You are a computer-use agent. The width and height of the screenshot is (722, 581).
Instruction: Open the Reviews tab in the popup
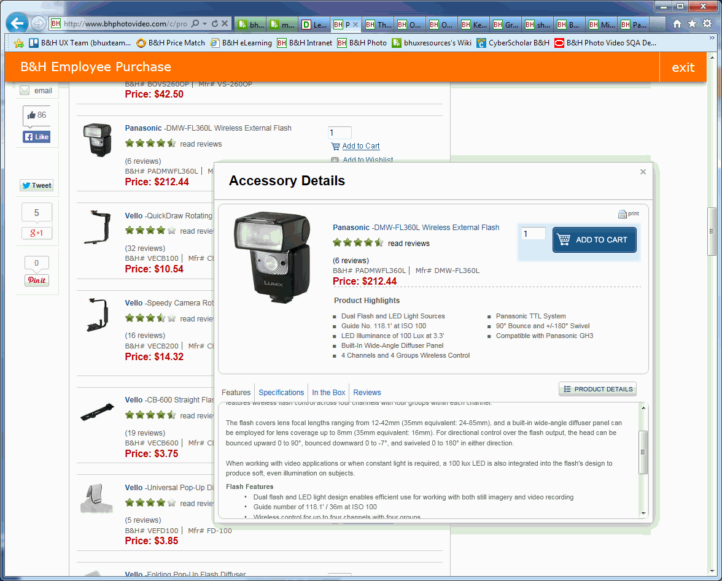click(x=367, y=393)
